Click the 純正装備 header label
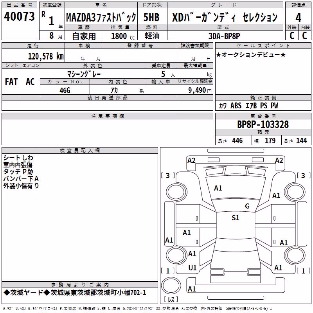Screen dimensions: 313x313 point(263,97)
